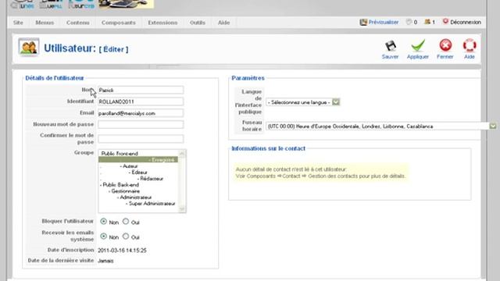Open the Aide menu in the menu bar
500x281 pixels.
pos(223,23)
